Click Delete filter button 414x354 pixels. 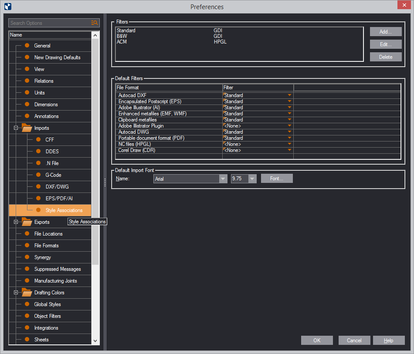(x=386, y=57)
